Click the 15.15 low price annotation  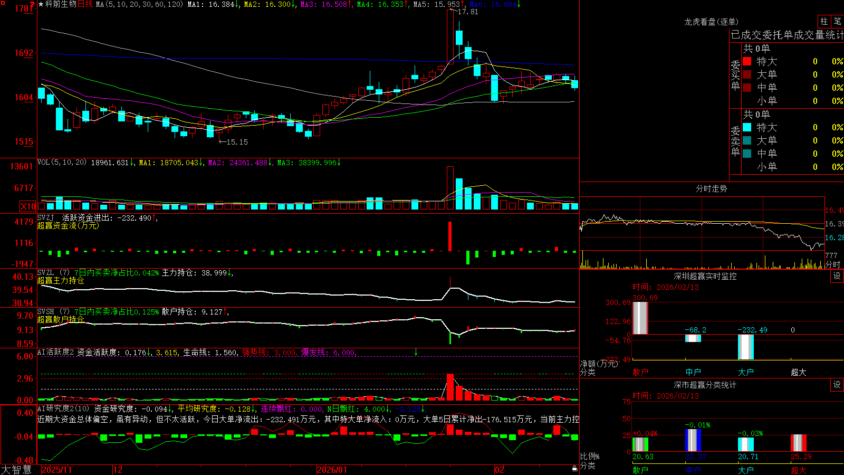point(237,142)
